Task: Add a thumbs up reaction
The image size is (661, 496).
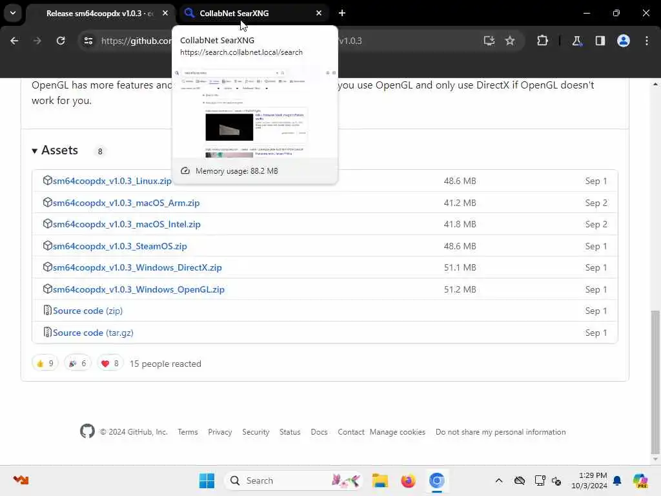Action: pos(45,364)
